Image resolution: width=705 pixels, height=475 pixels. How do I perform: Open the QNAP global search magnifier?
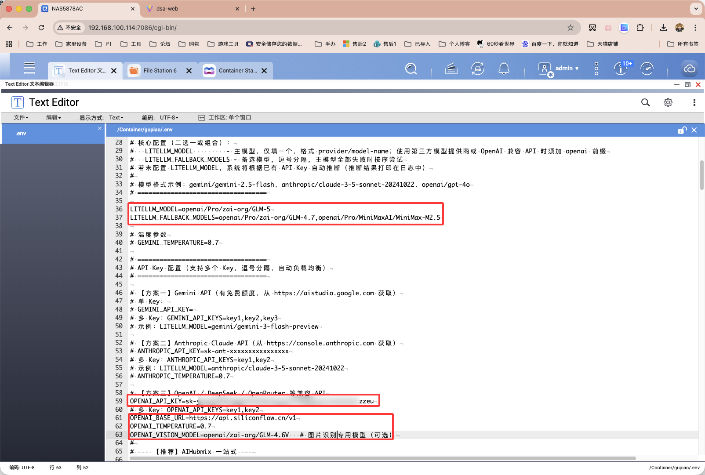pos(411,69)
